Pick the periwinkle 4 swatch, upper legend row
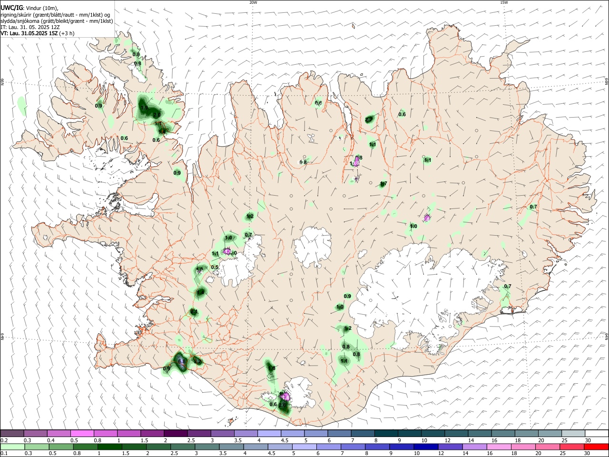The image size is (609, 457). click(269, 434)
